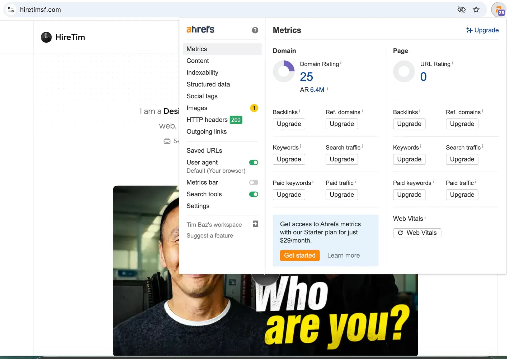Screen dimensions: 507x359
Task: Click the Web Vitals refresh button
Action: 417,233
